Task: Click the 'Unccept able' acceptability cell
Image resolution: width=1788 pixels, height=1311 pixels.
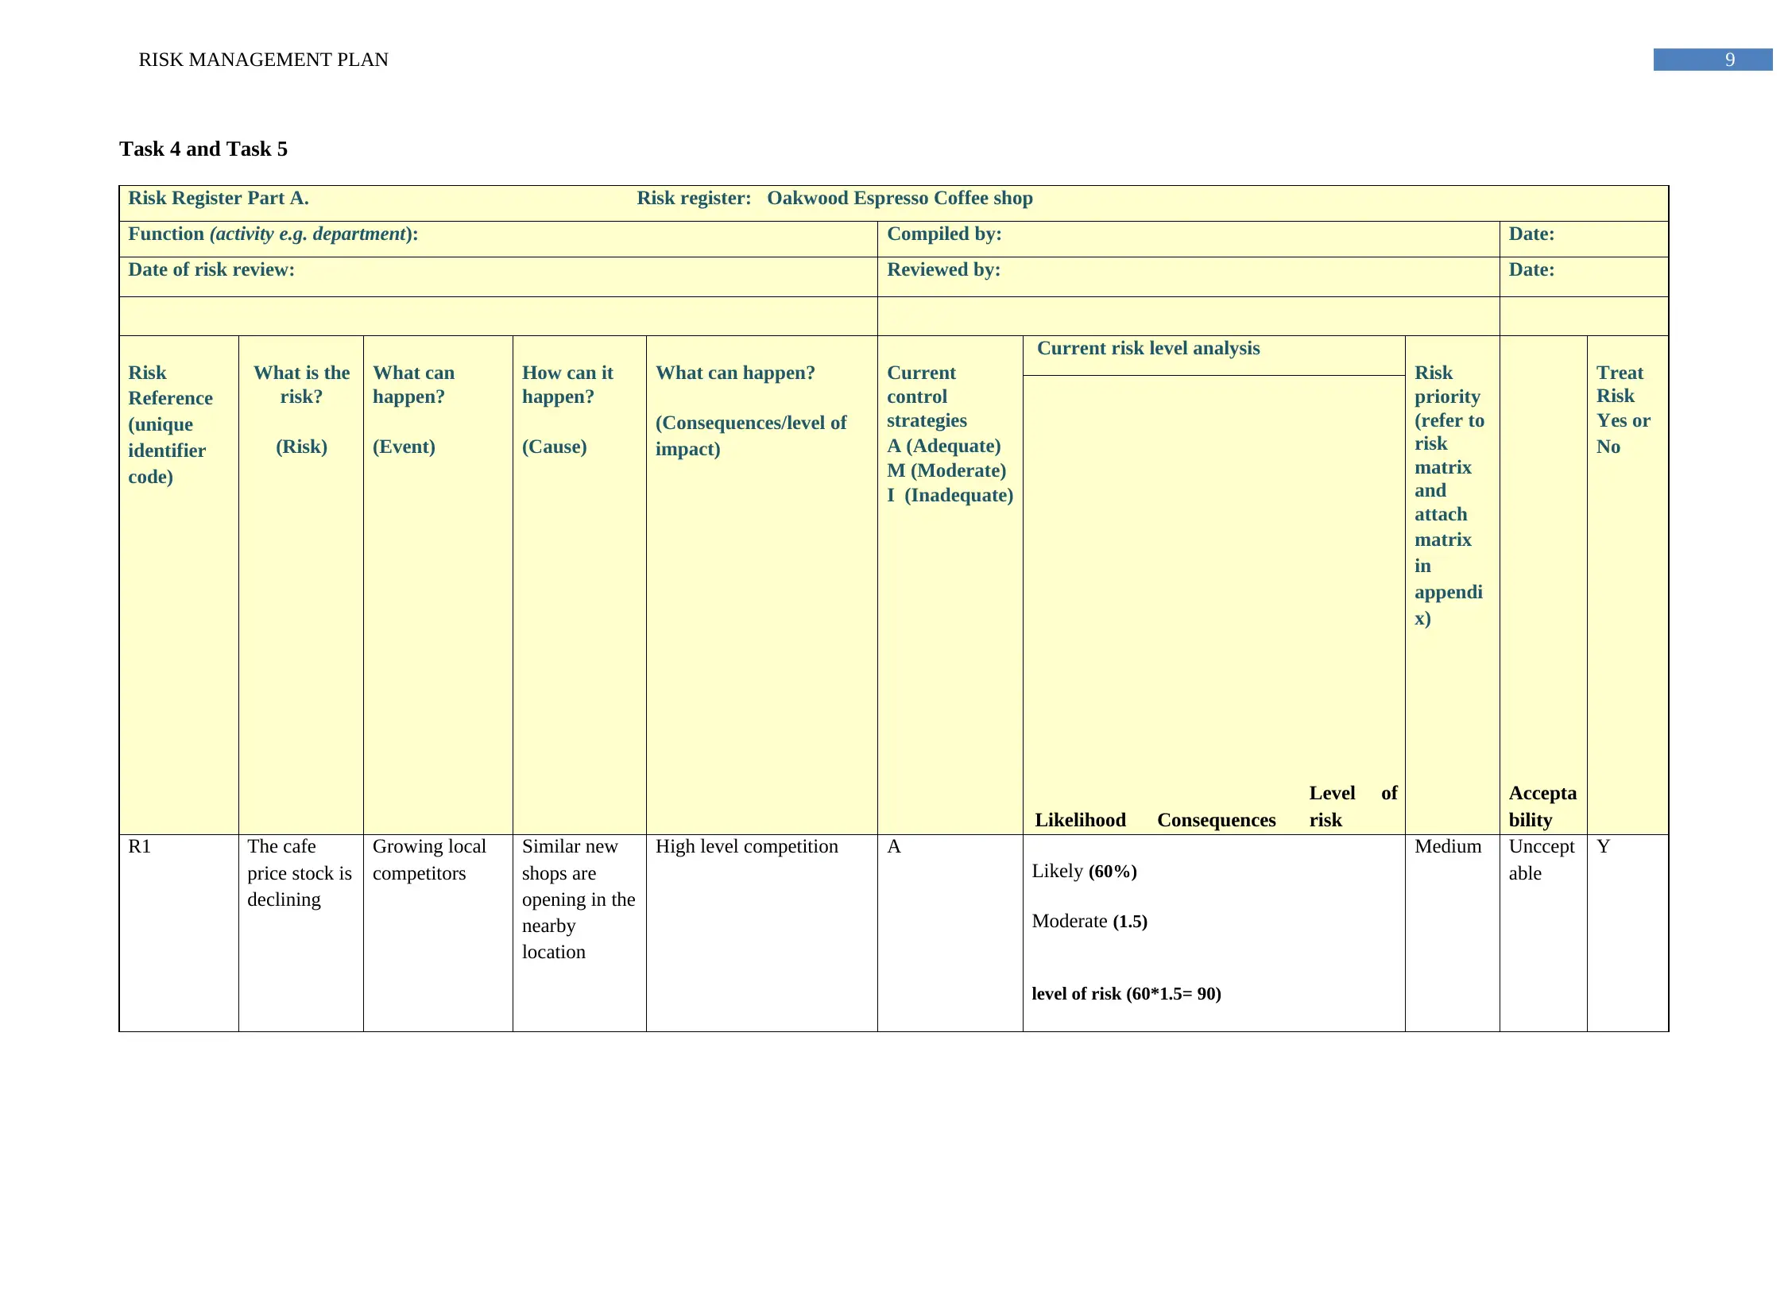Action: pos(1543,933)
